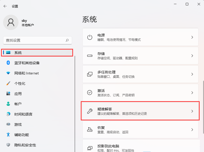Click the search magnifier icon

67,40
